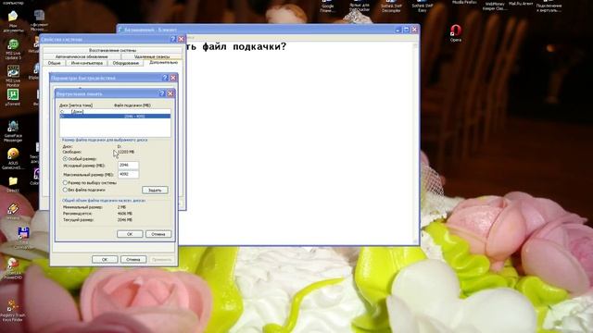Screen dimensions: 593x333
Task: Select the MSI Live Update 3 icon
Action: coord(13,49)
